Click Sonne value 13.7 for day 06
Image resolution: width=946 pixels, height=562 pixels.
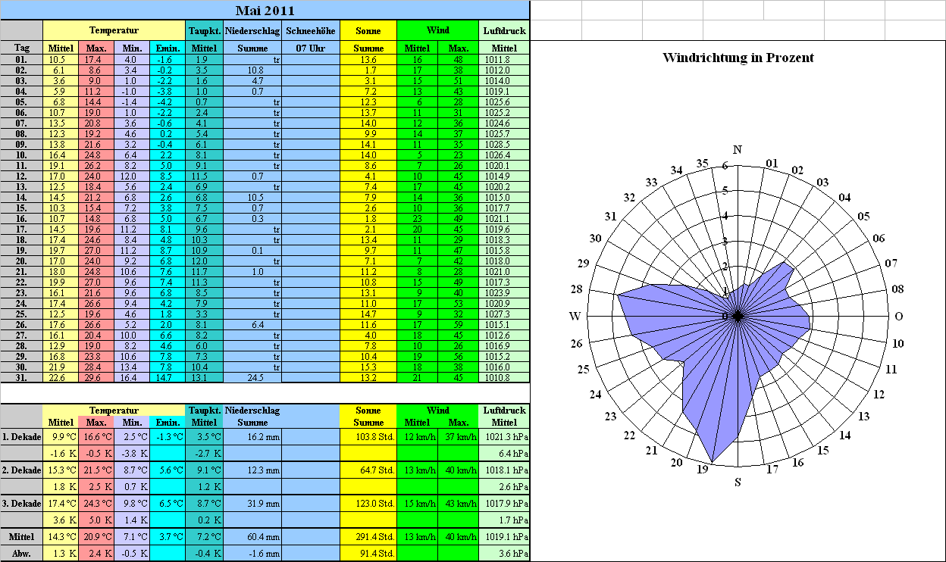click(x=368, y=112)
